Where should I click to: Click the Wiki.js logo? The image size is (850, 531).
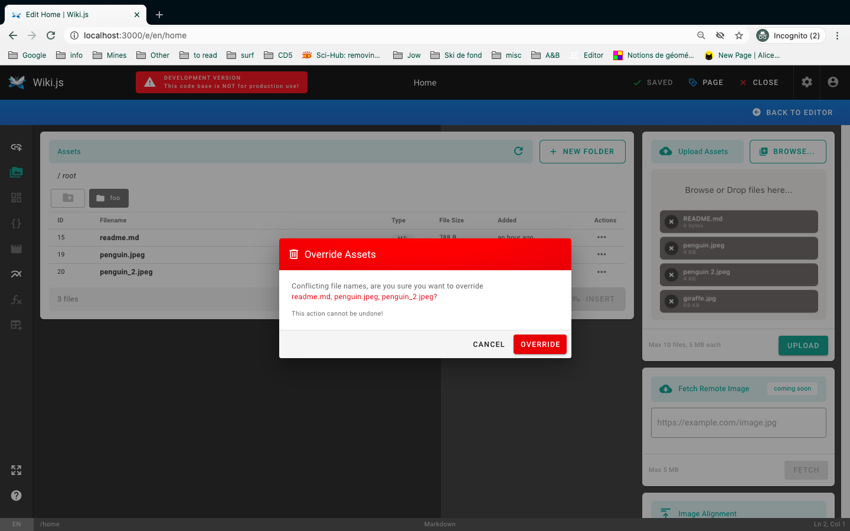(x=17, y=83)
